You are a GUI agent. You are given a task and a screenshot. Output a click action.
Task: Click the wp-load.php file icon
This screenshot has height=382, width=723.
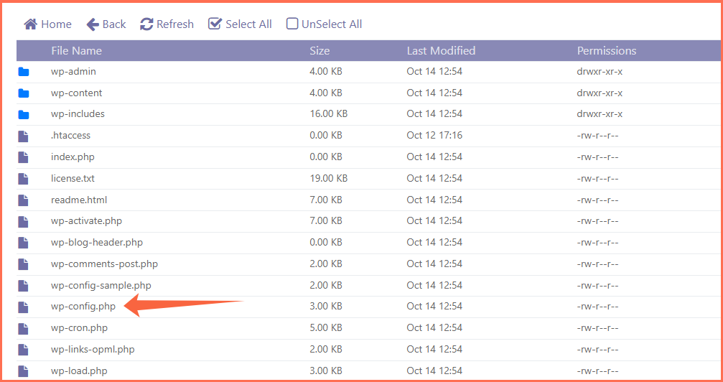tap(23, 371)
